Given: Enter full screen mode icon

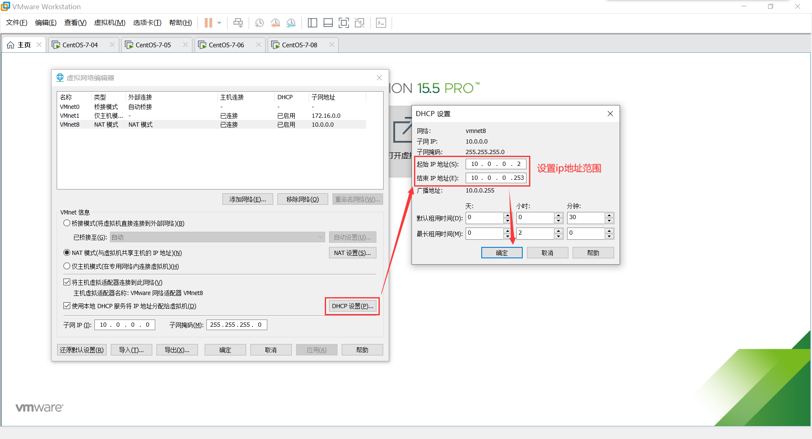Looking at the screenshot, I should (x=344, y=23).
